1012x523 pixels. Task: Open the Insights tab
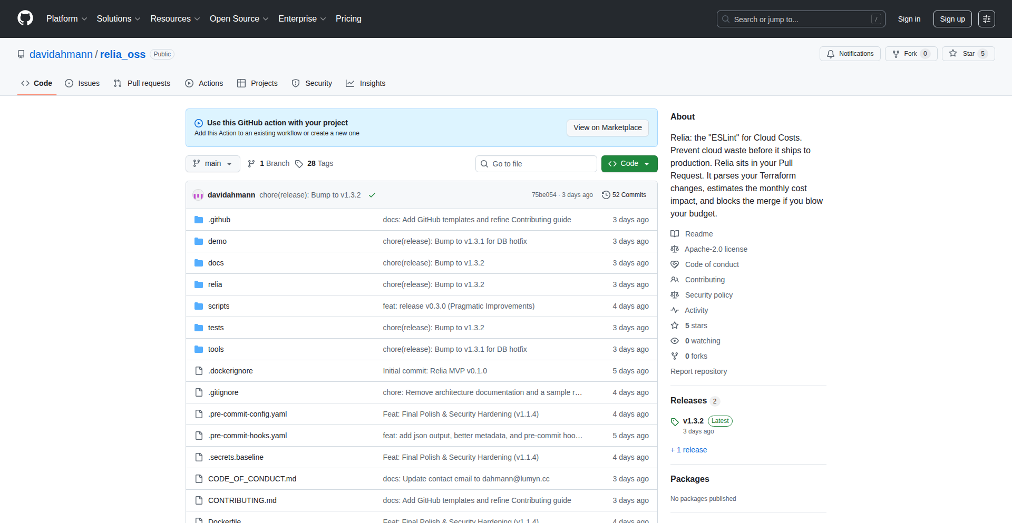[366, 83]
